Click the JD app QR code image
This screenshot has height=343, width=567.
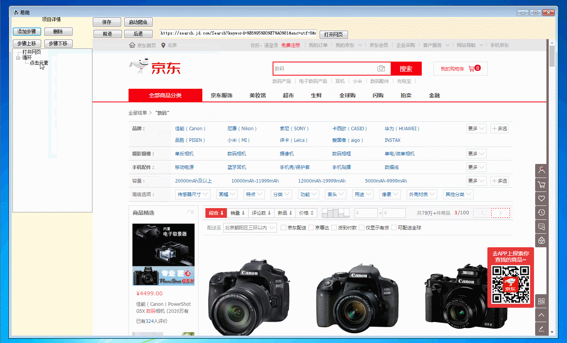tap(511, 284)
